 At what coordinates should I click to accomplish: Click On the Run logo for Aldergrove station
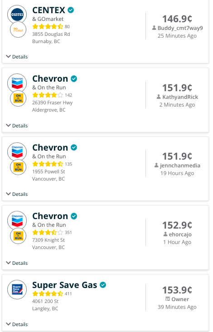[x=18, y=98]
